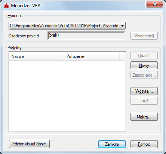Open the Makra... dialog
The image size is (166, 154).
(x=144, y=117)
